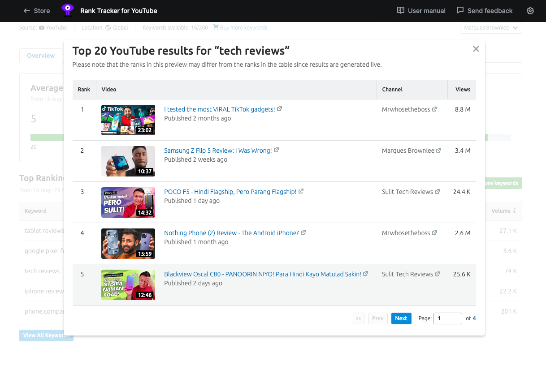Image resolution: width=546 pixels, height=370 pixels.
Task: Click the Rank Tracker owl logo
Action: [67, 11]
